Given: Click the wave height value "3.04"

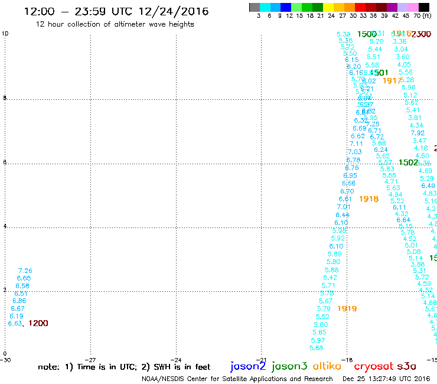Looking at the screenshot, I should pos(401,50).
